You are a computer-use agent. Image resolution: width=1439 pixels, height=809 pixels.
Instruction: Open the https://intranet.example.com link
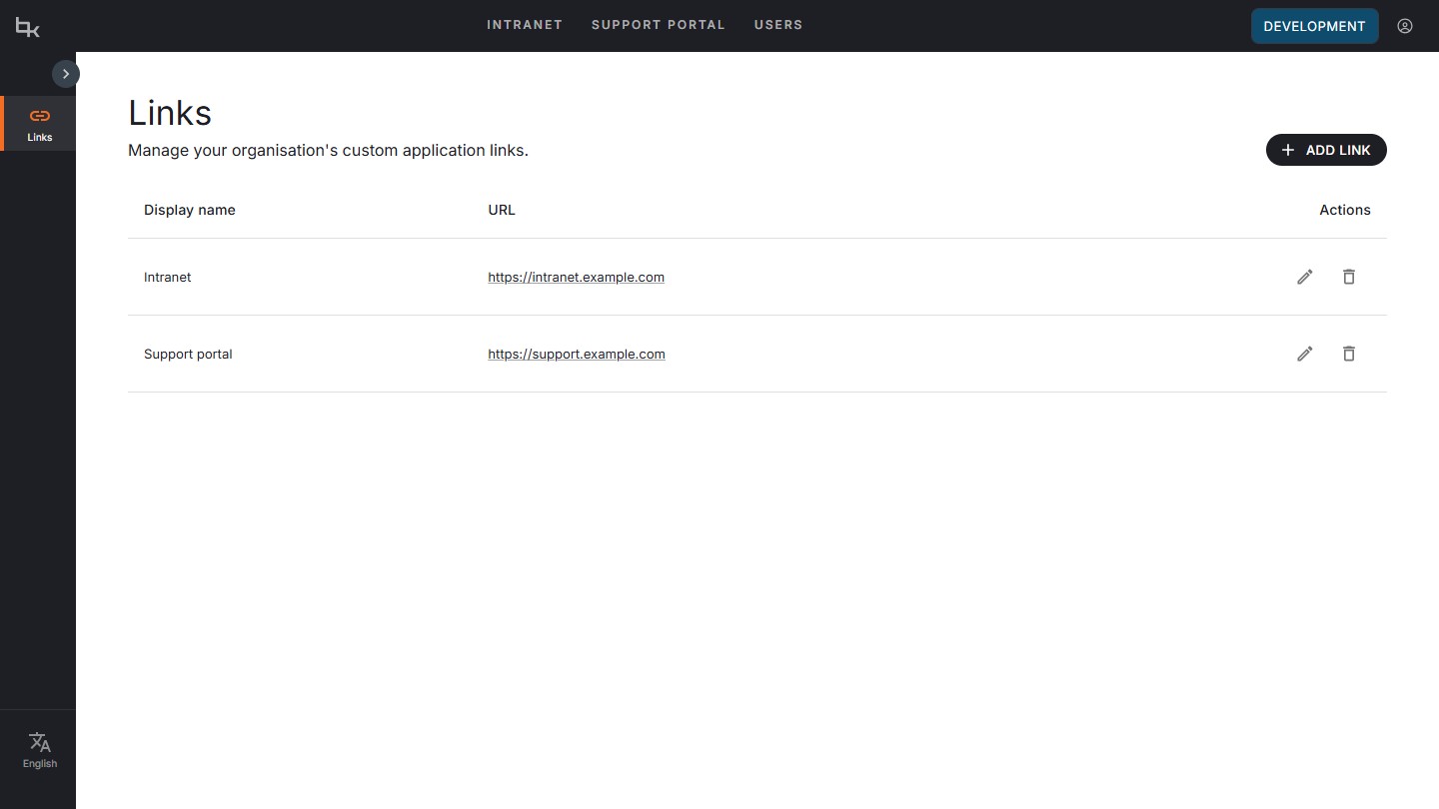coord(577,277)
